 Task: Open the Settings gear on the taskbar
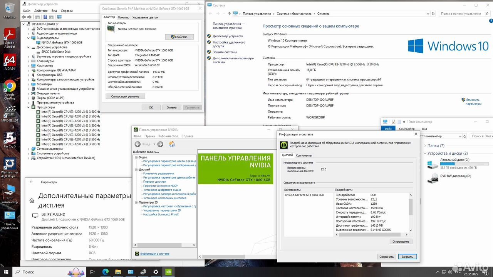(156, 272)
